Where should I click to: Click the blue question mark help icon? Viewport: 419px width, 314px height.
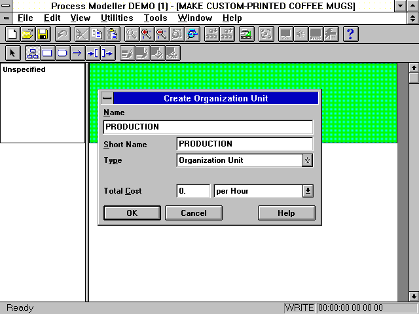(350, 34)
